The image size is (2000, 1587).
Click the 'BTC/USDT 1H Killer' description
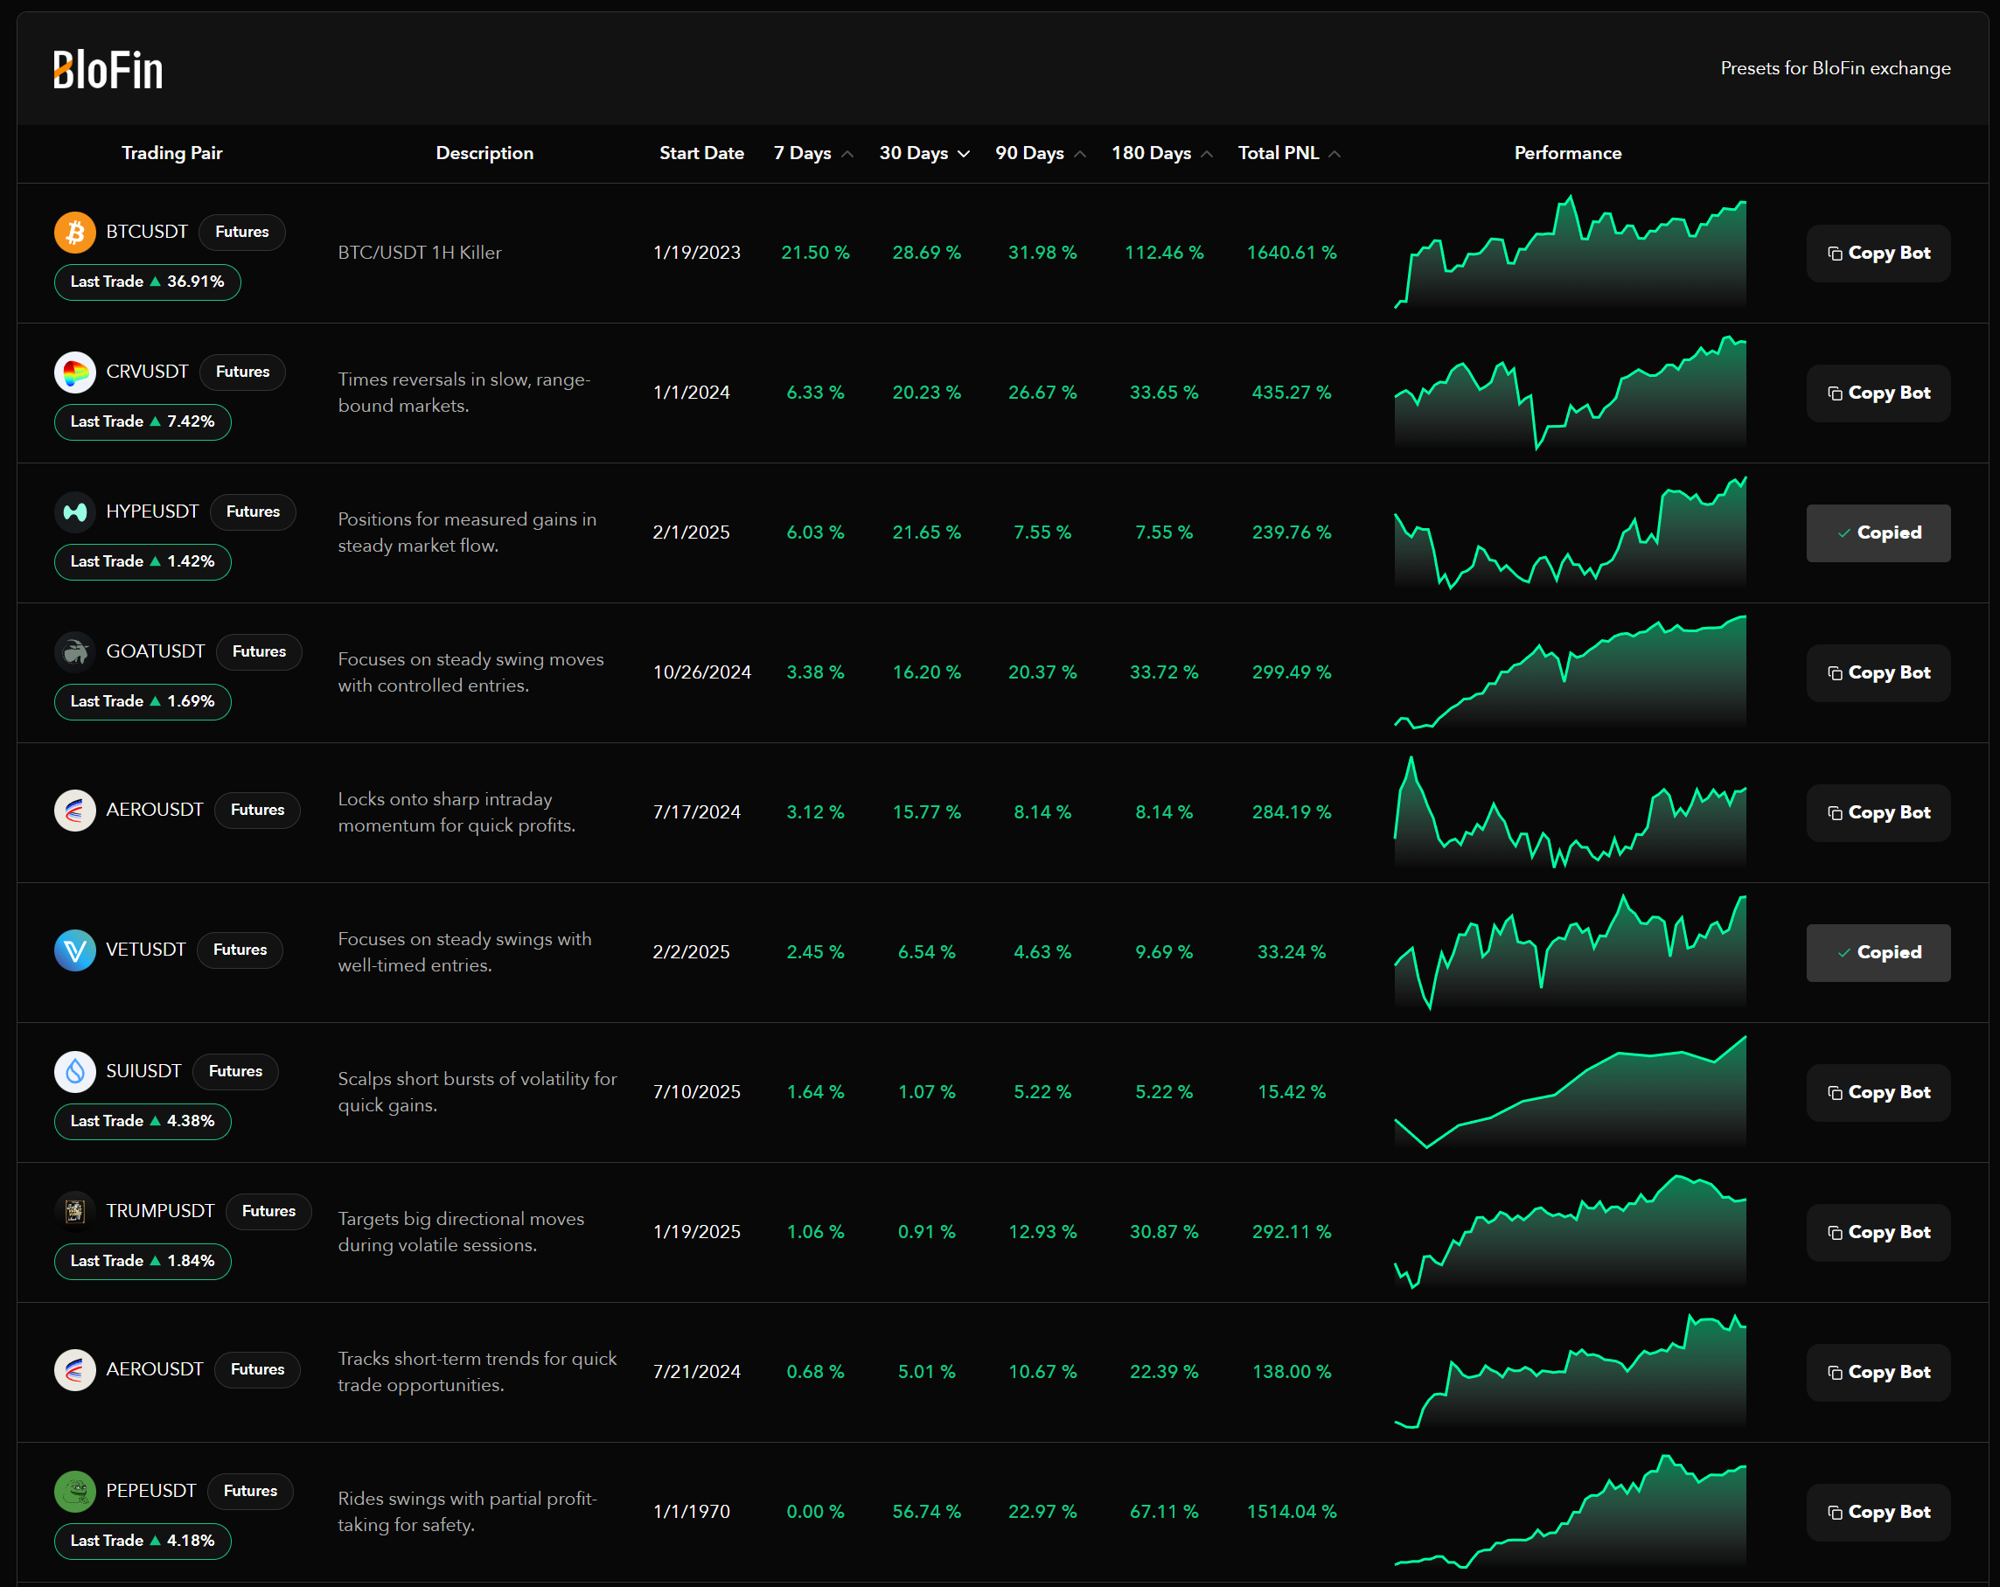pyautogui.click(x=419, y=254)
